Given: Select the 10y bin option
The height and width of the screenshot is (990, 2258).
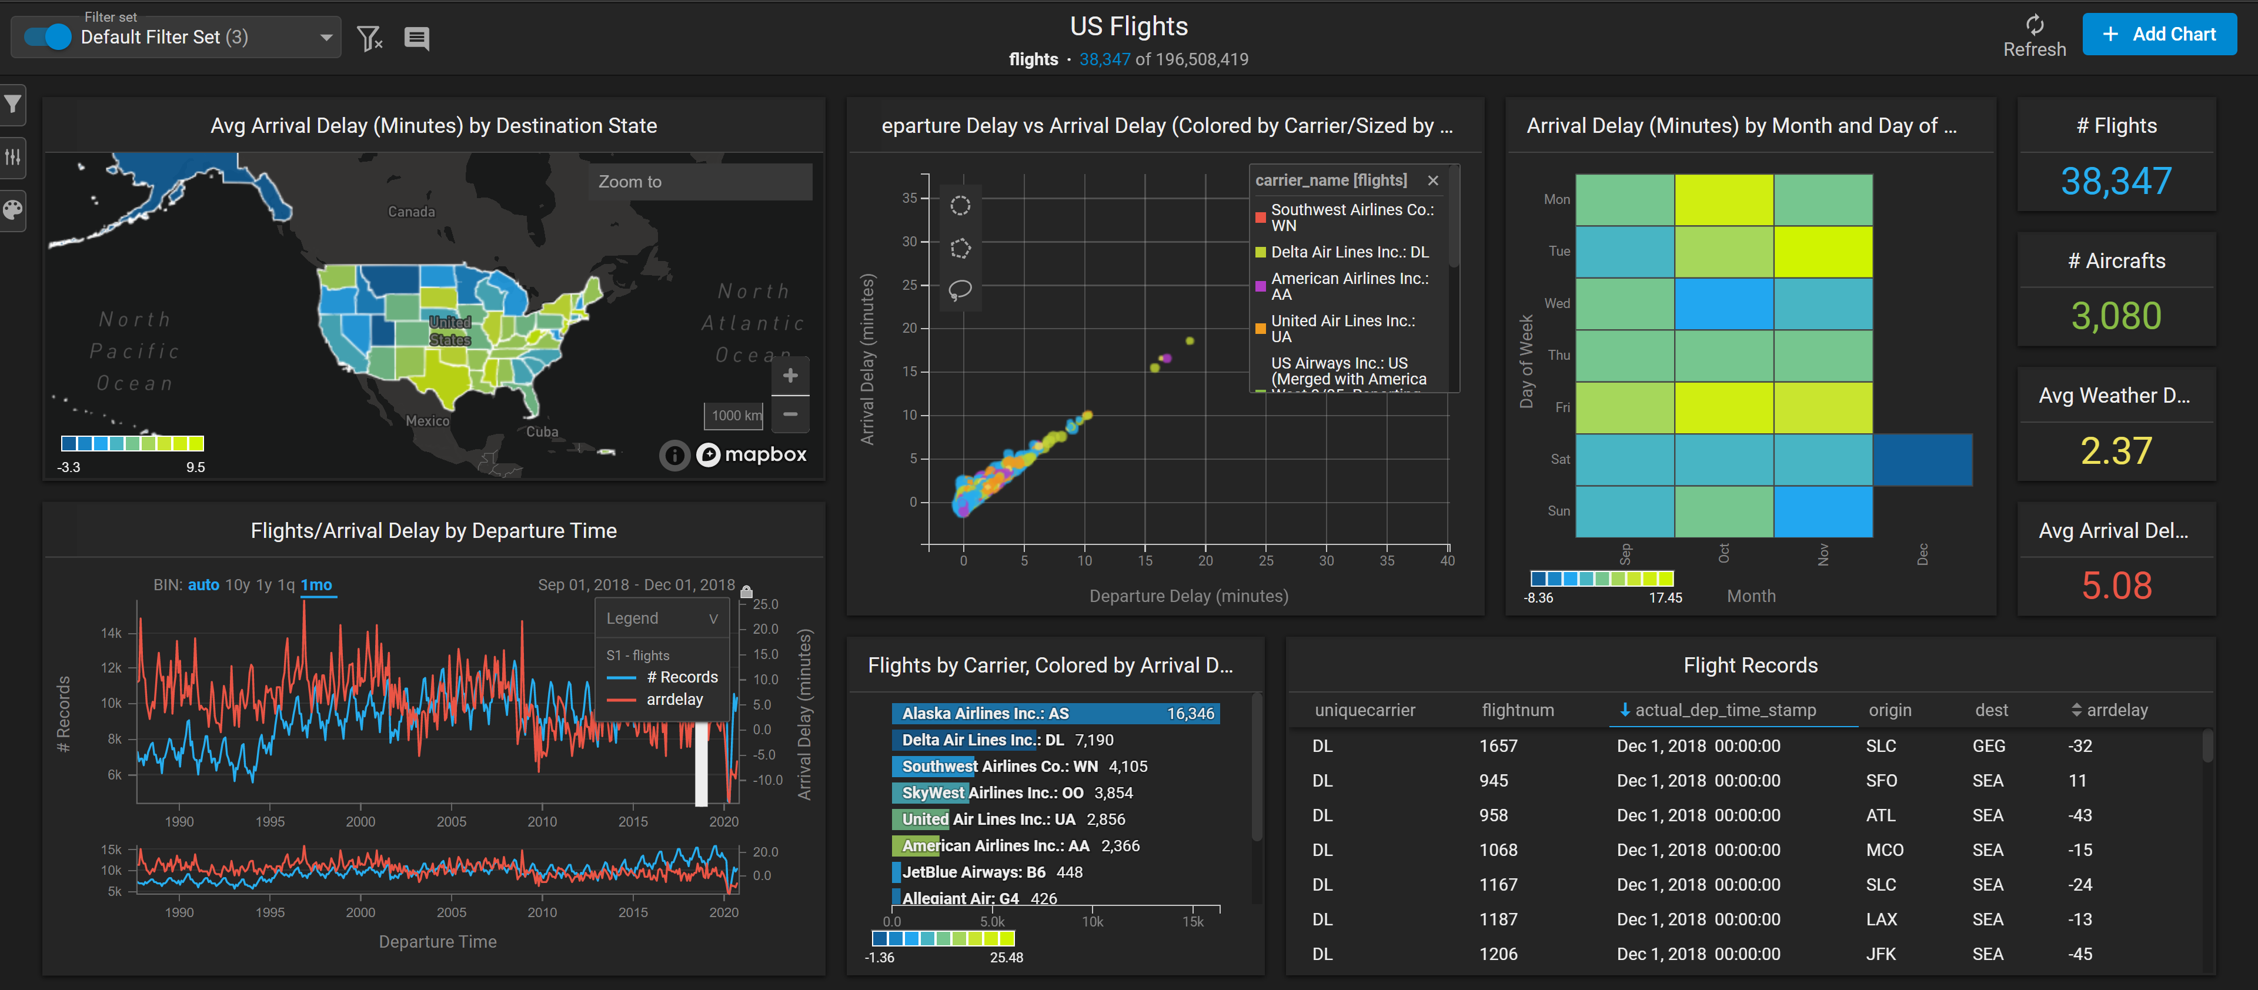Looking at the screenshot, I should tap(236, 584).
